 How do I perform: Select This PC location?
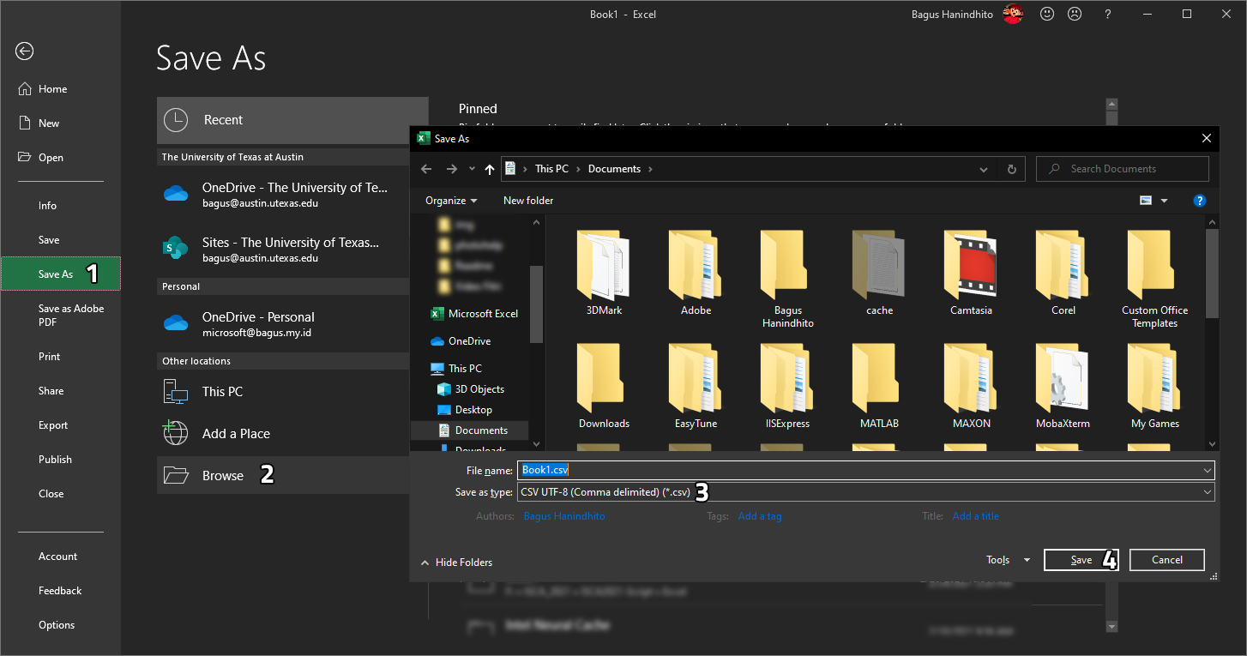click(283, 392)
